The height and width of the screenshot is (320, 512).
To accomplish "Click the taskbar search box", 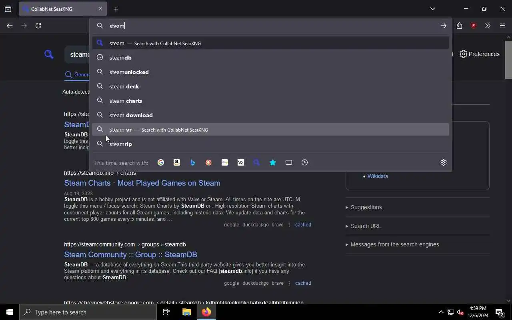I will click(x=88, y=312).
